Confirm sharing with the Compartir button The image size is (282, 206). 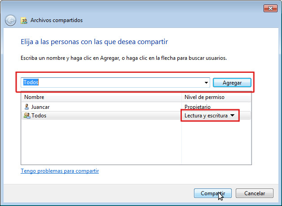coord(213,193)
